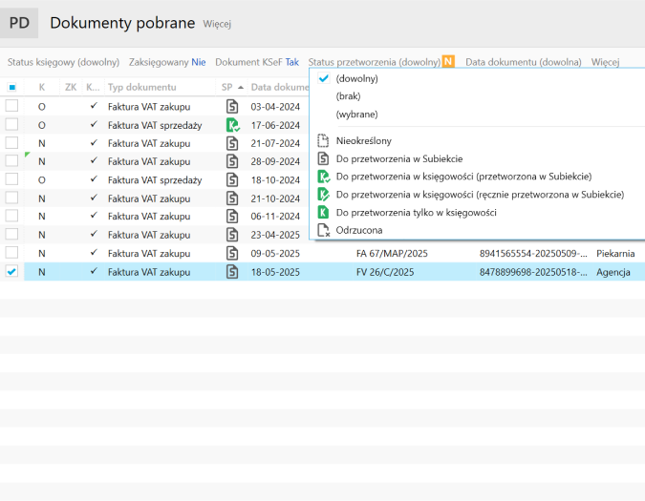645x501 pixels.
Task: Open Status księgowy (dowolny) filter
Action: pyautogui.click(x=63, y=62)
